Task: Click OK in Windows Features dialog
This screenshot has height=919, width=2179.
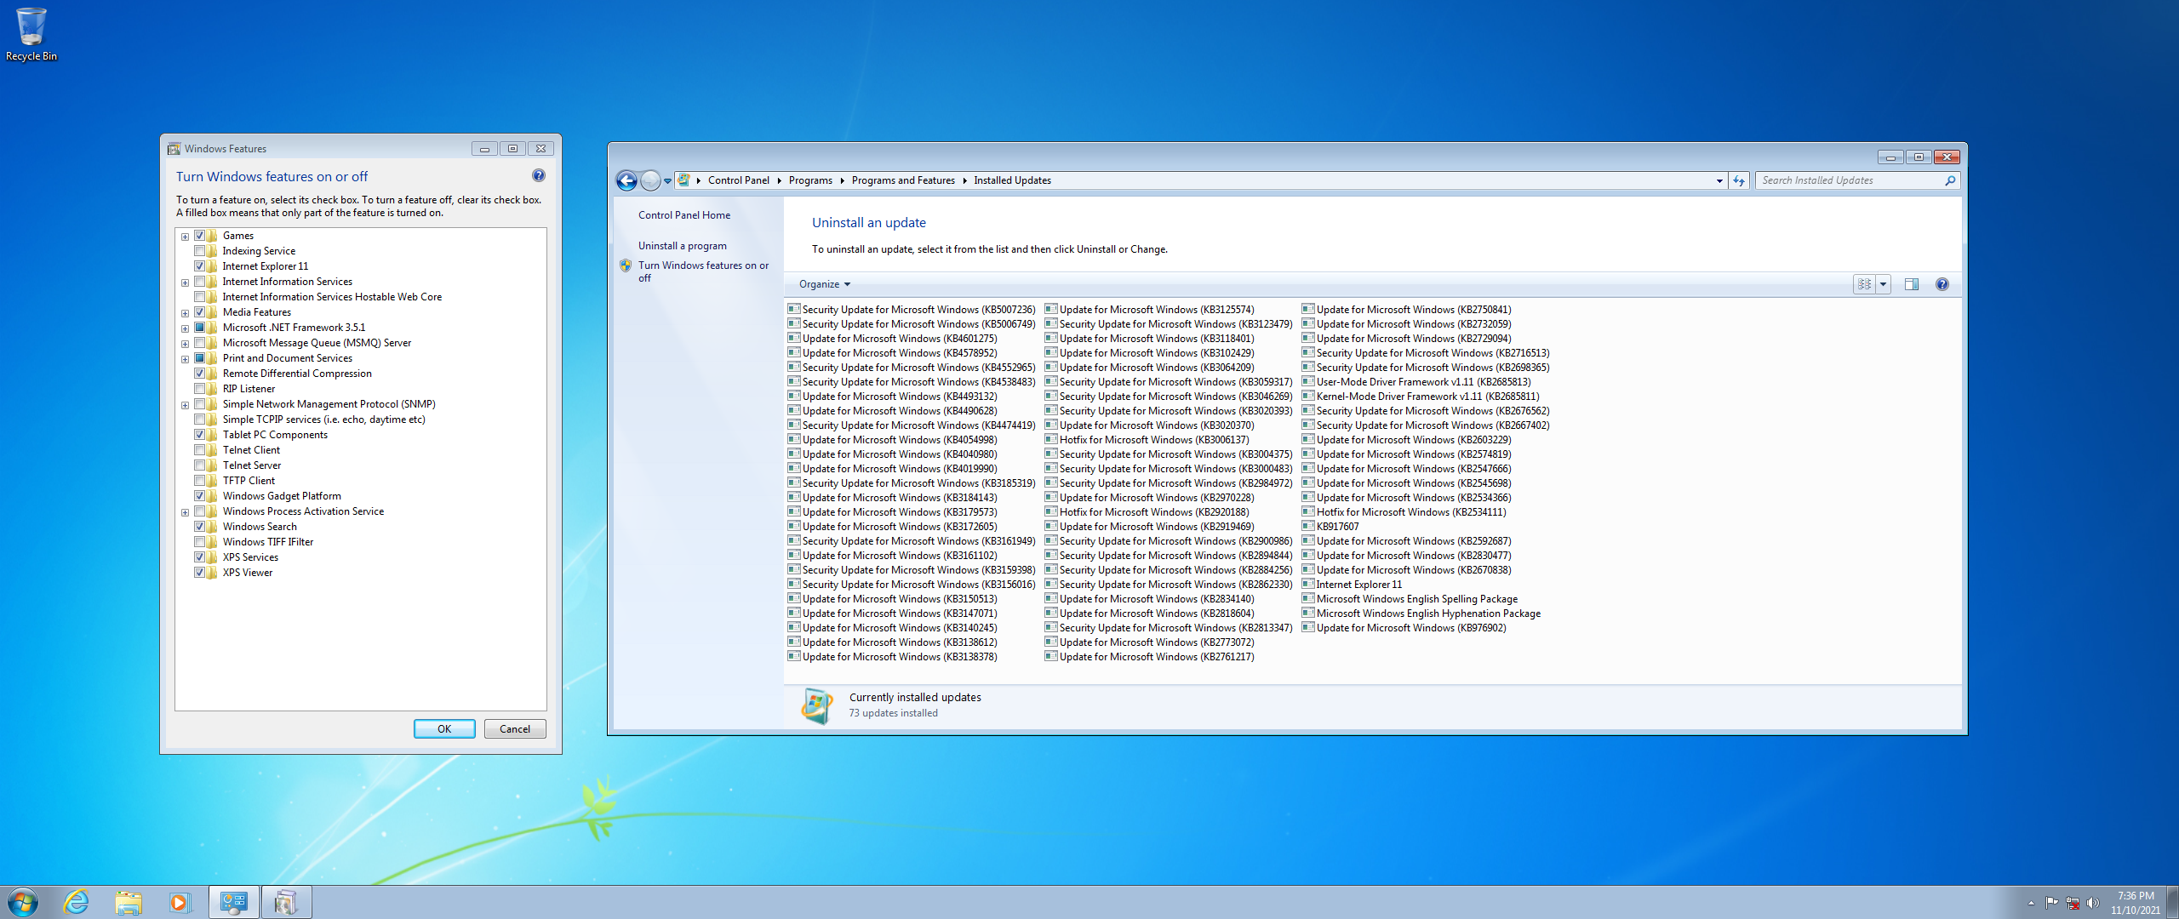Action: click(x=444, y=729)
